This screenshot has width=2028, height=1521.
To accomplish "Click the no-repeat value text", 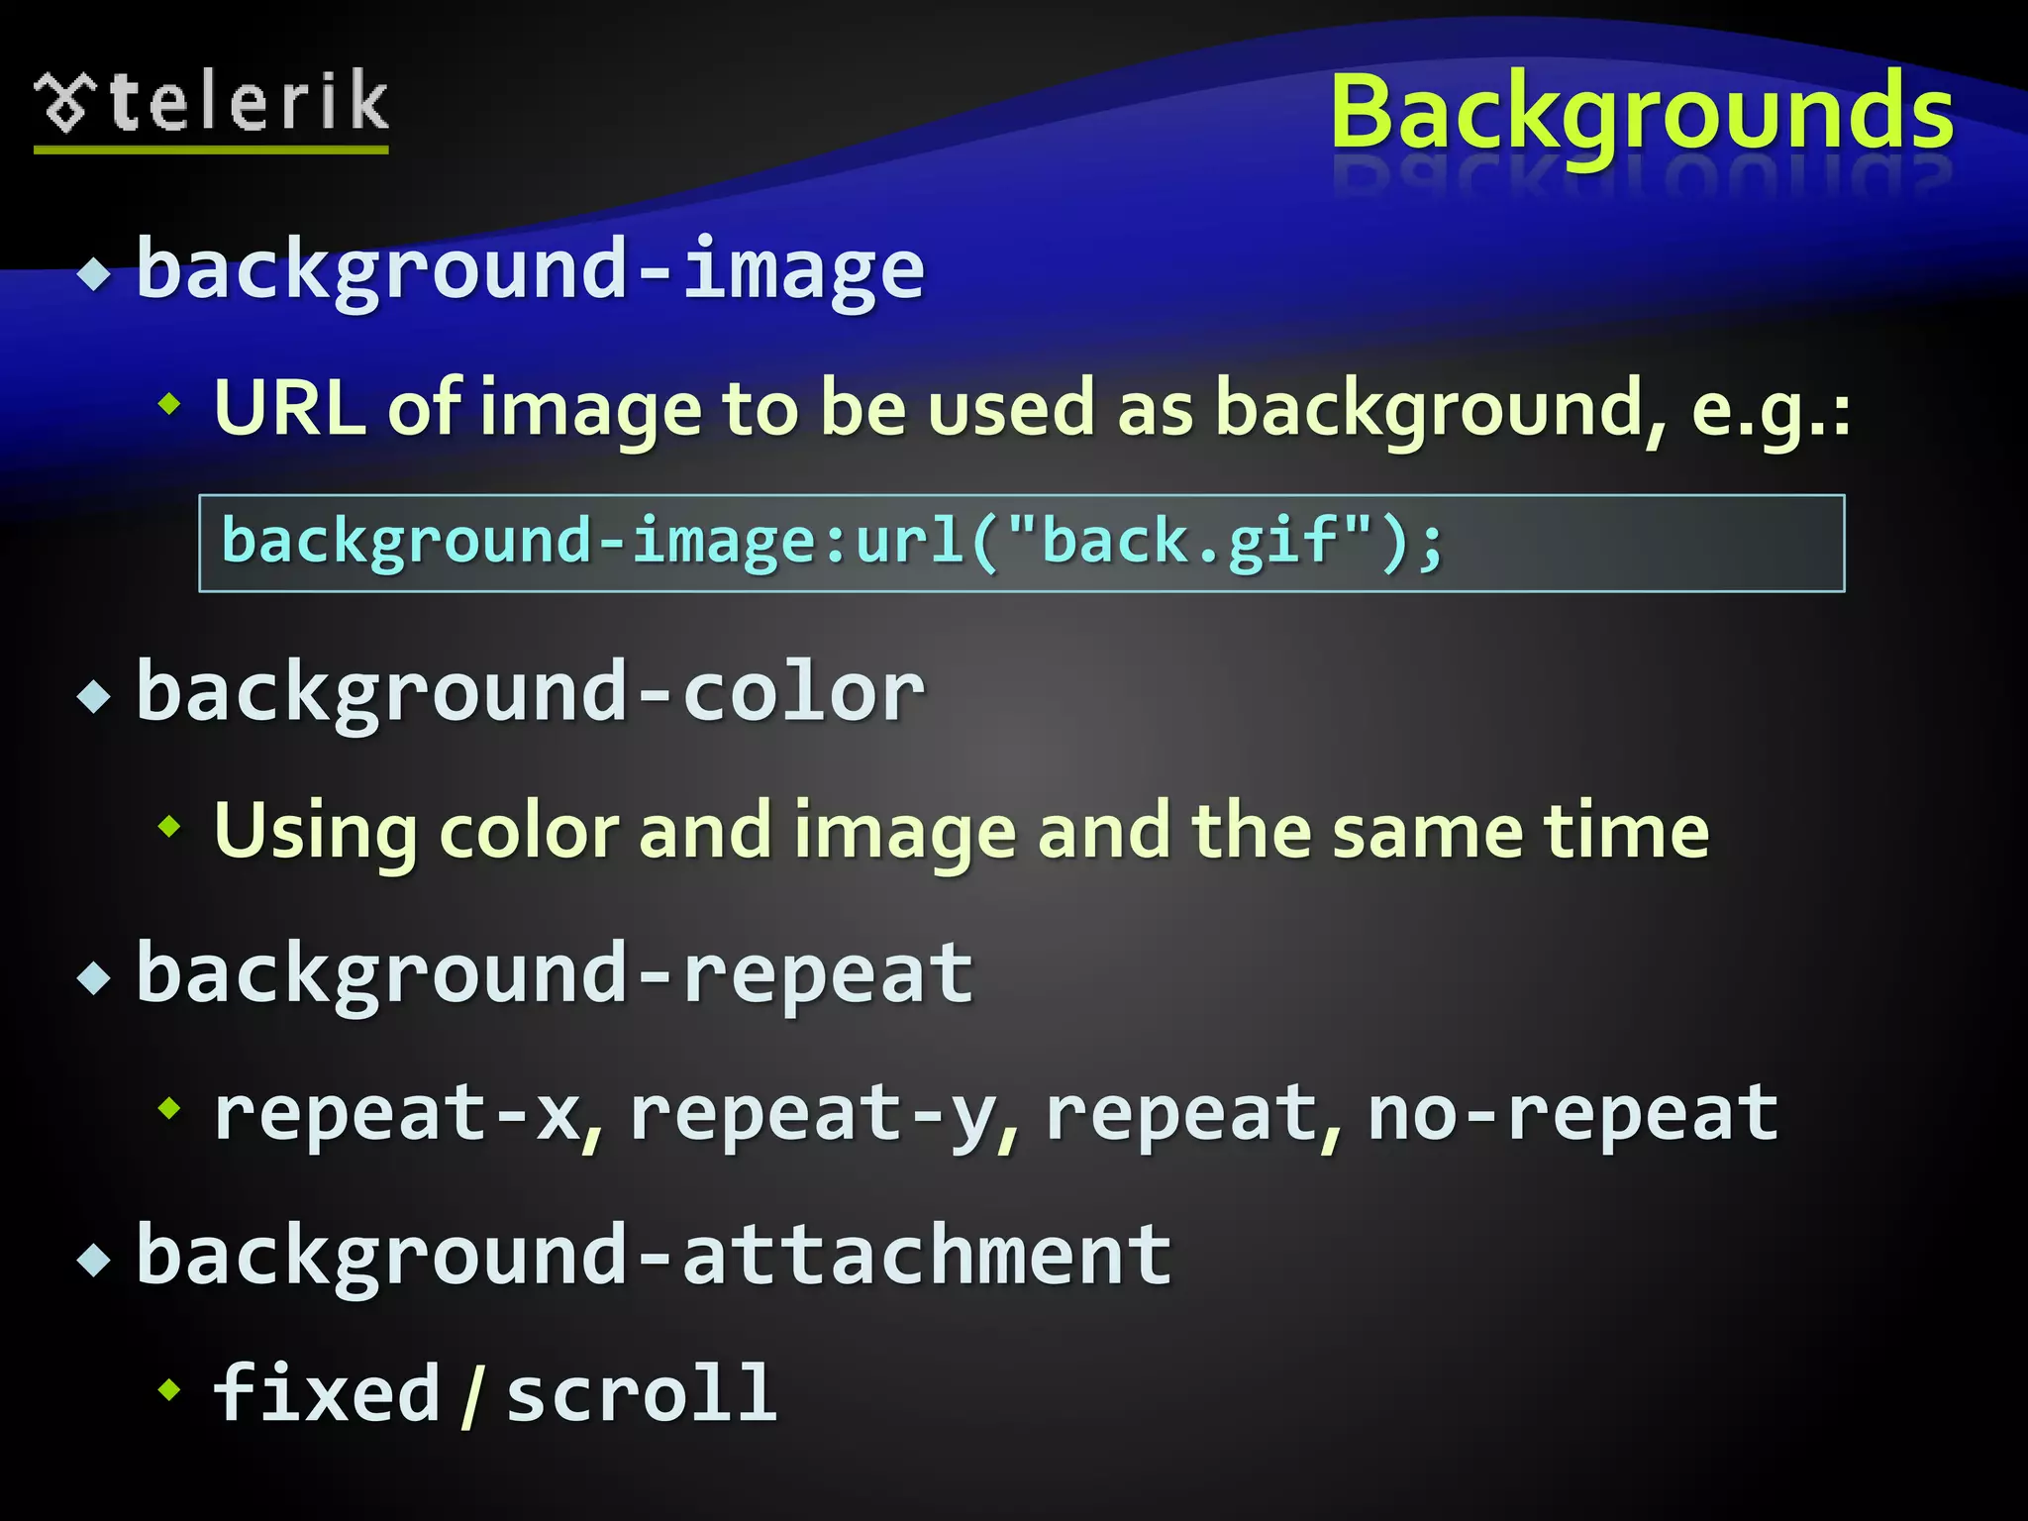I will [1573, 1113].
